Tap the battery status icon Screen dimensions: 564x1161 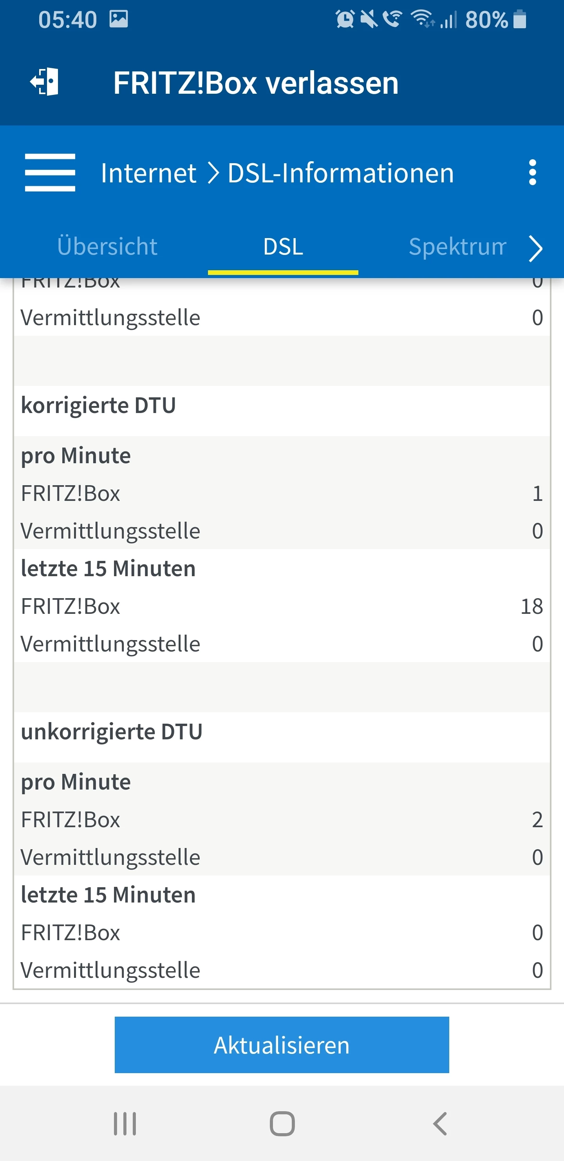coord(520,19)
